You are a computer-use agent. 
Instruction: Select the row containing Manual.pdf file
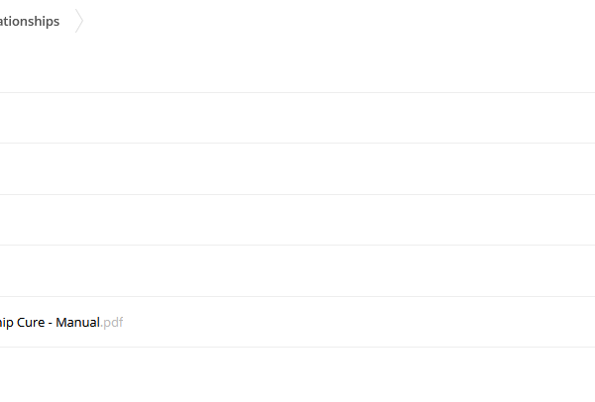[x=297, y=322]
